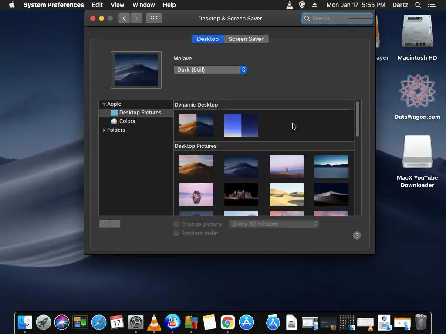
Task: Open the Applications folder stack in Dock
Action: point(273,323)
